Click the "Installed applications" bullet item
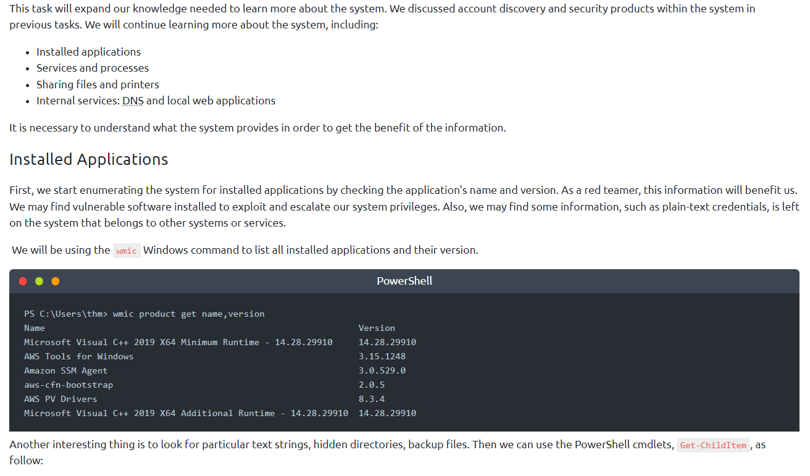Screen dimensions: 810x476 88,52
